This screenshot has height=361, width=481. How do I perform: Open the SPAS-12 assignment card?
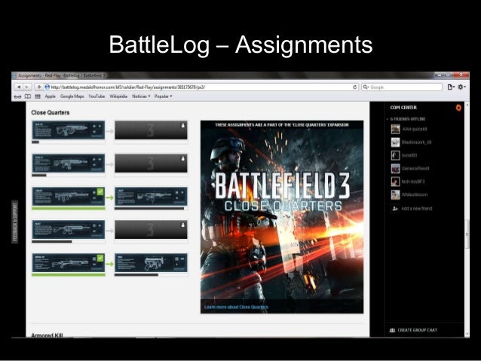[69, 263]
